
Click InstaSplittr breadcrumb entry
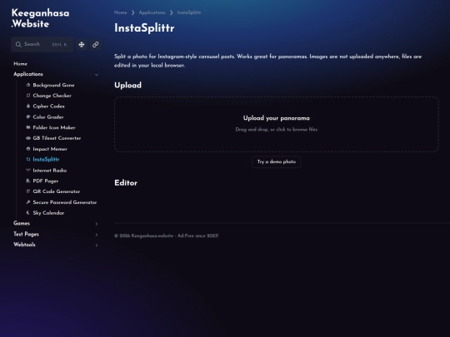point(189,12)
